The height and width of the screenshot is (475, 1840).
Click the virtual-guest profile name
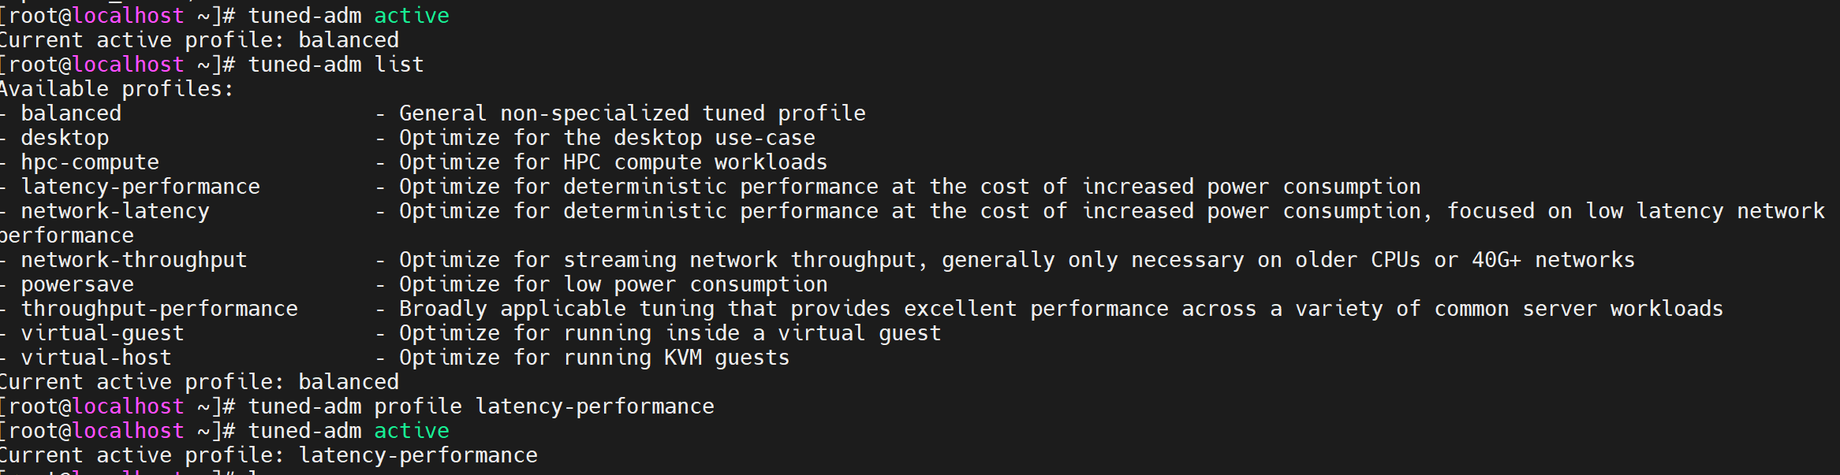(x=103, y=333)
